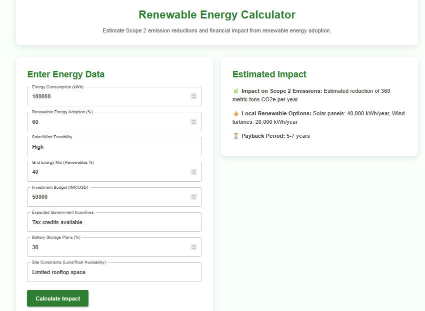Click the Site Constraints (Land/Roof Availability) field
The height and width of the screenshot is (311, 425).
(114, 272)
